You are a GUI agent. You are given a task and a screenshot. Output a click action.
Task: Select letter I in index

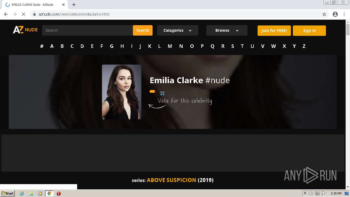coord(132,46)
